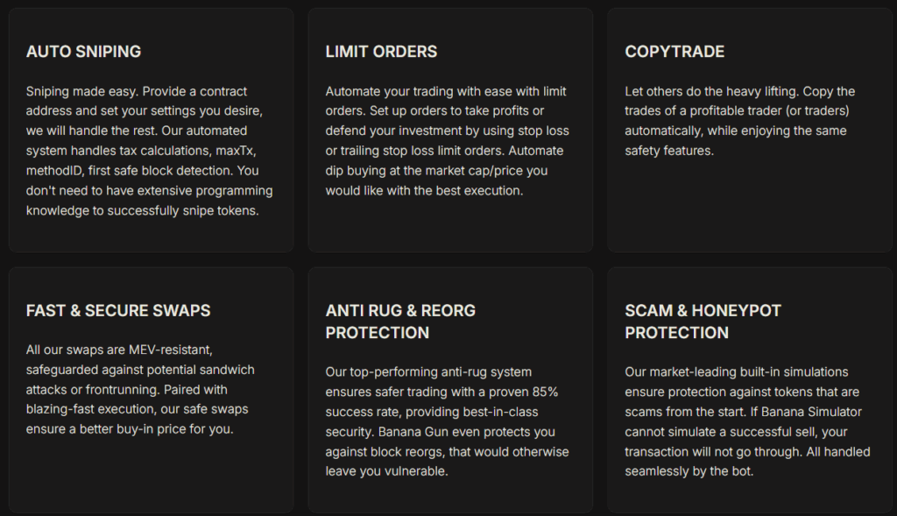This screenshot has width=897, height=516.
Task: Click the FAST & SECURE SWAPS heading
Action: coord(118,311)
